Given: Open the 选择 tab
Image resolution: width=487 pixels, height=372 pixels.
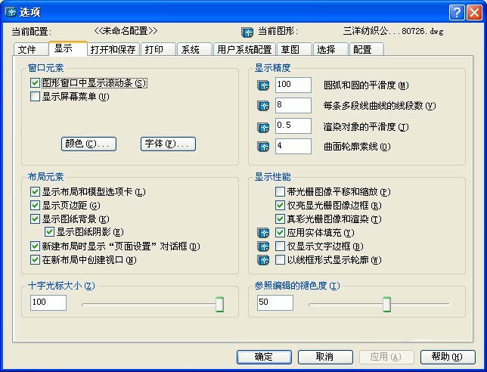Looking at the screenshot, I should (330, 49).
